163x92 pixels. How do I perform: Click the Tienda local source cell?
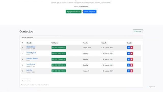pos(87,48)
